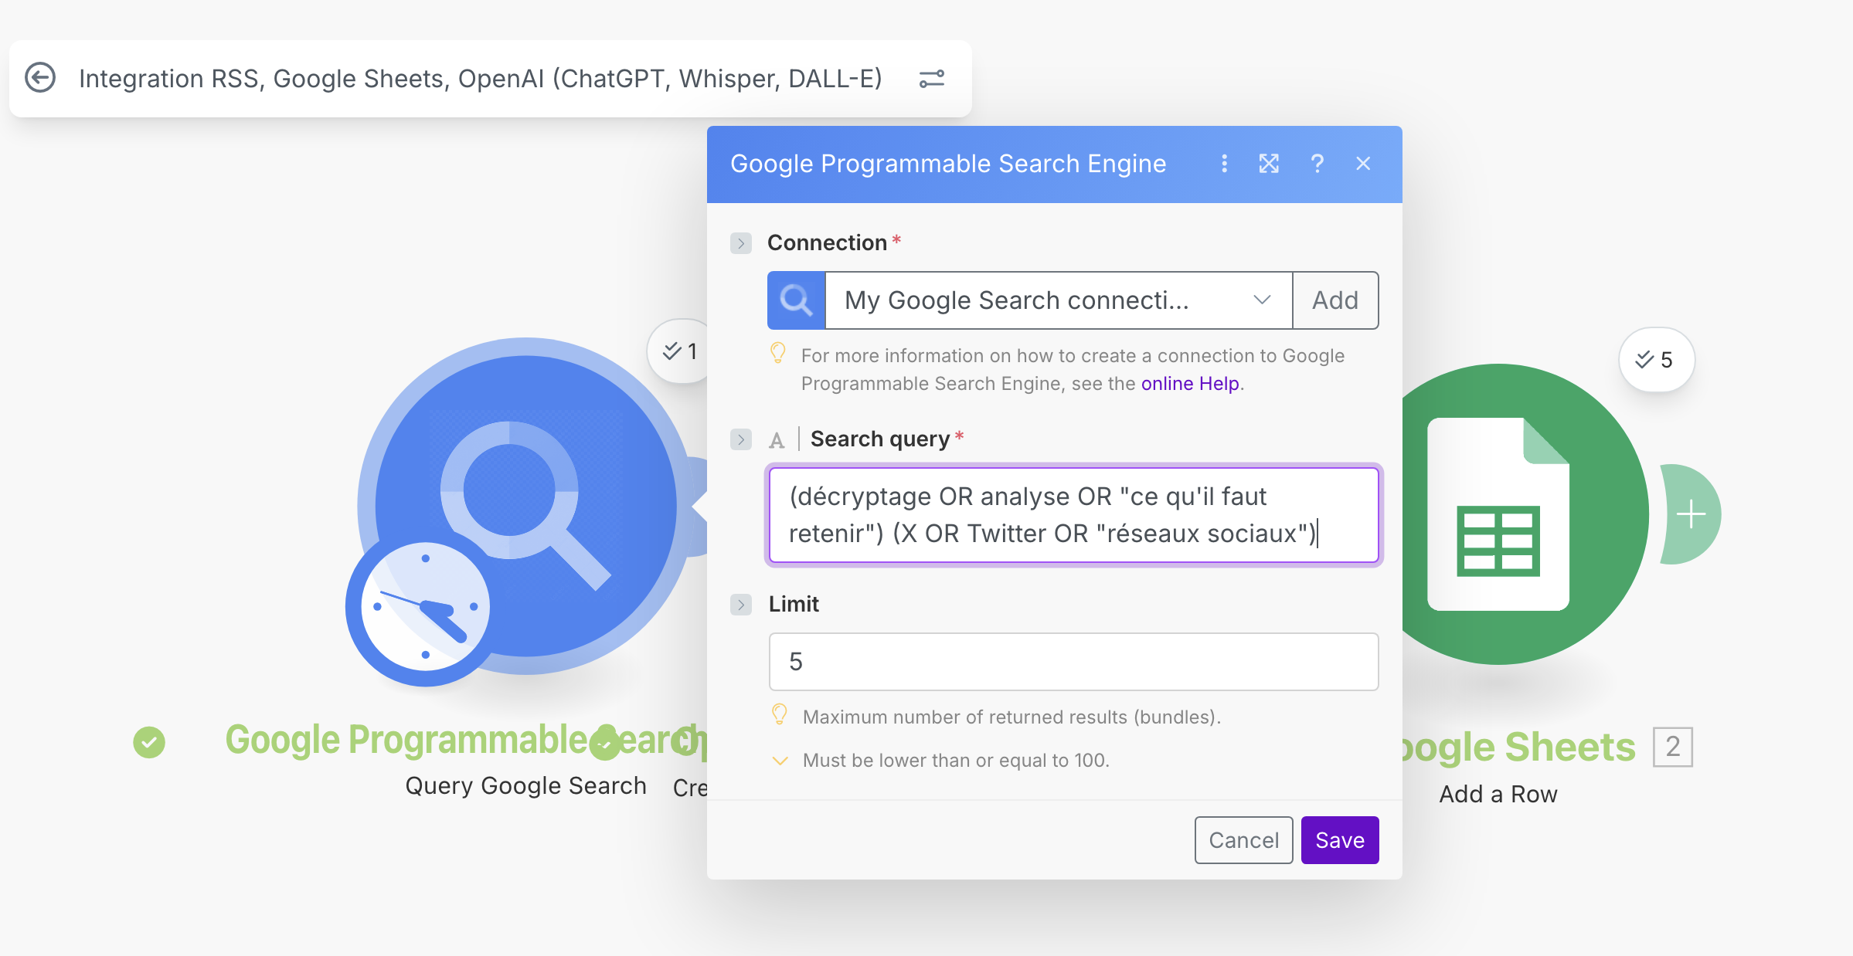Open the Google Sheets module
Viewport: 1853px width, 956px height.
(x=1499, y=514)
